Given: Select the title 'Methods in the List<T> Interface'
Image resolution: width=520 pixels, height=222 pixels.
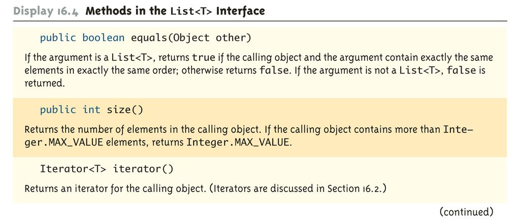Looking at the screenshot, I should (x=175, y=11).
